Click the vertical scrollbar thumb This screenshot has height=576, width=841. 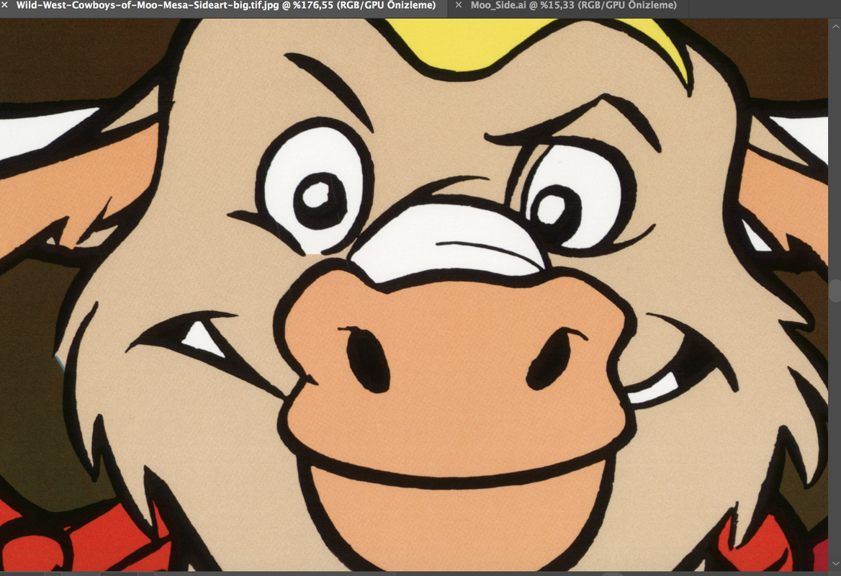835,290
